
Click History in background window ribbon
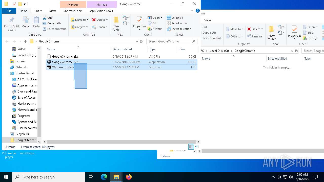(x=310, y=38)
